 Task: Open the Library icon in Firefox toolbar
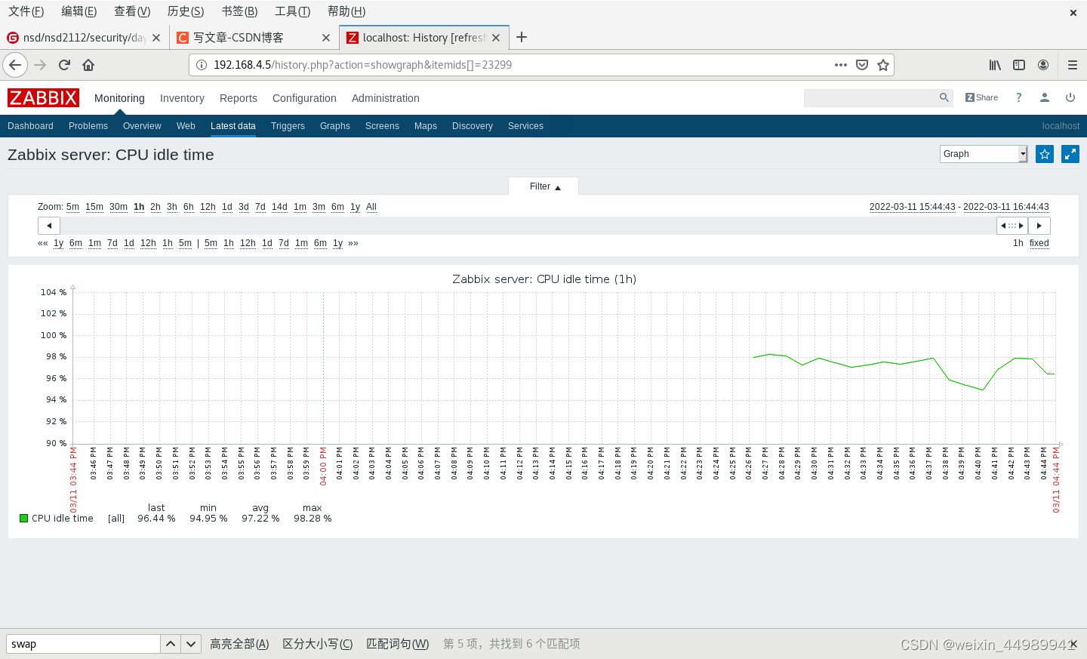[995, 65]
